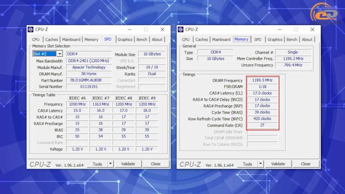
Task: Click the JEDEC #7 tRAS value 38
Action: click(101, 130)
